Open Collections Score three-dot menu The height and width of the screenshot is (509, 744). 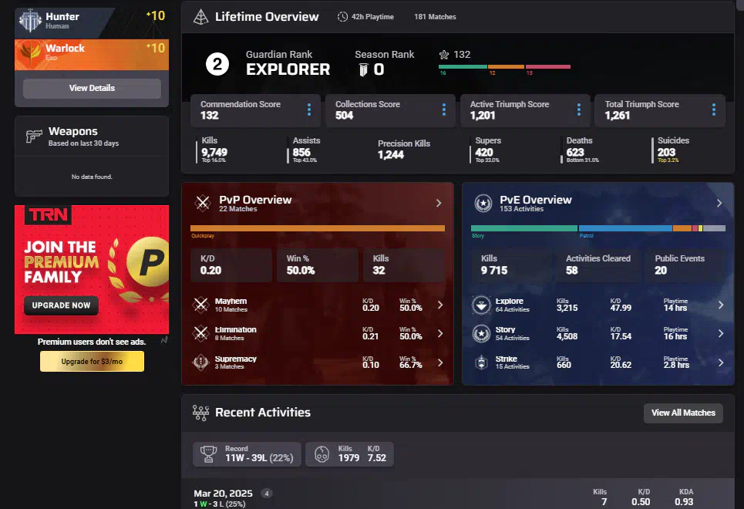click(444, 110)
